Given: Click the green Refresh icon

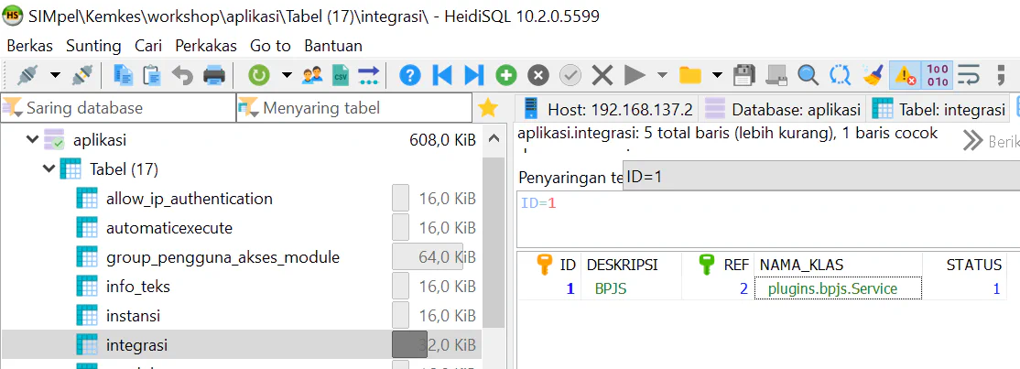Looking at the screenshot, I should click(x=259, y=75).
